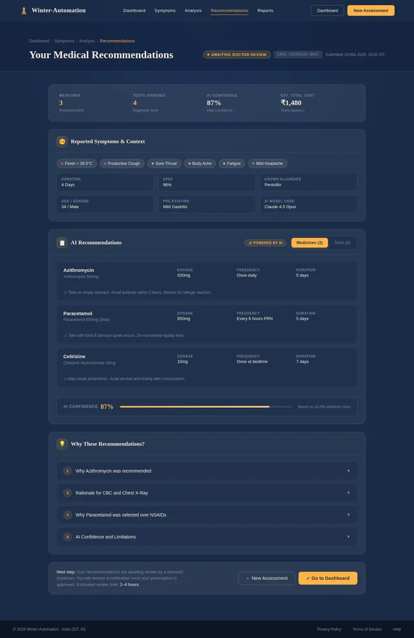
Task: Open the Symptoms navigation item
Action: [x=165, y=10]
